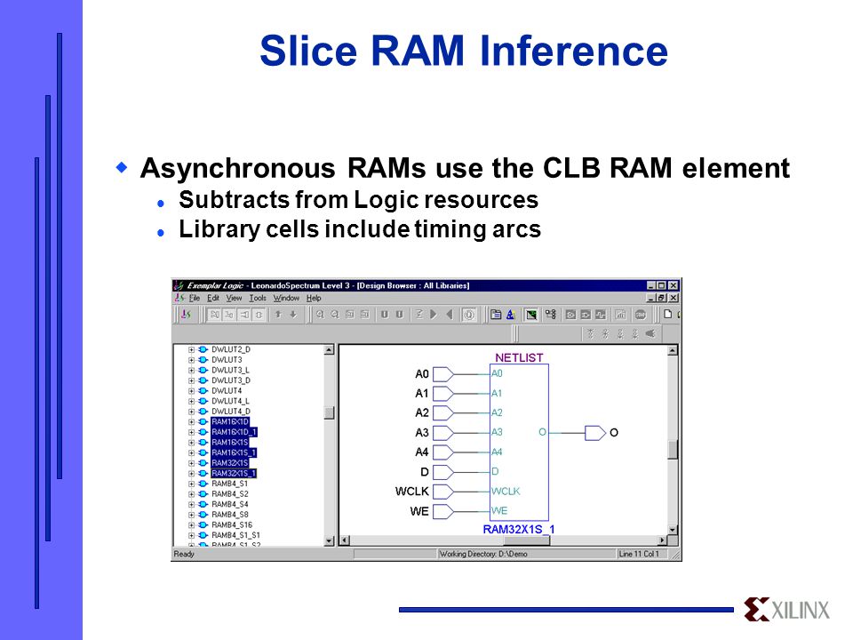Click the right-pointing play triangle icon

click(434, 315)
